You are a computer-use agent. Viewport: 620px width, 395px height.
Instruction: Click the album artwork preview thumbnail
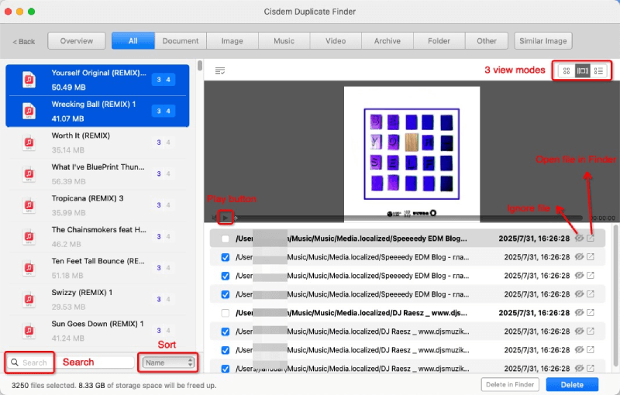tap(412, 154)
